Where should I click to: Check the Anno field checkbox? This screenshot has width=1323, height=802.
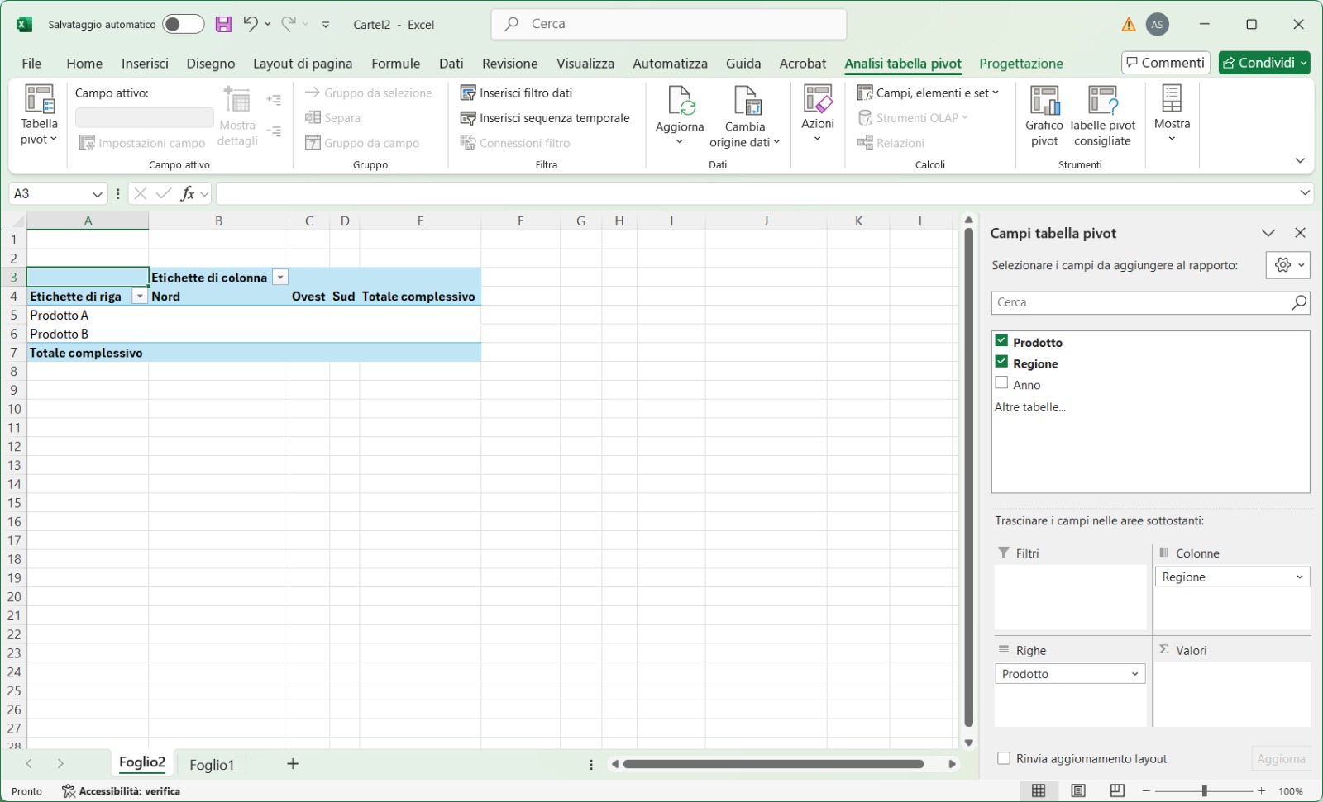[x=1001, y=383]
